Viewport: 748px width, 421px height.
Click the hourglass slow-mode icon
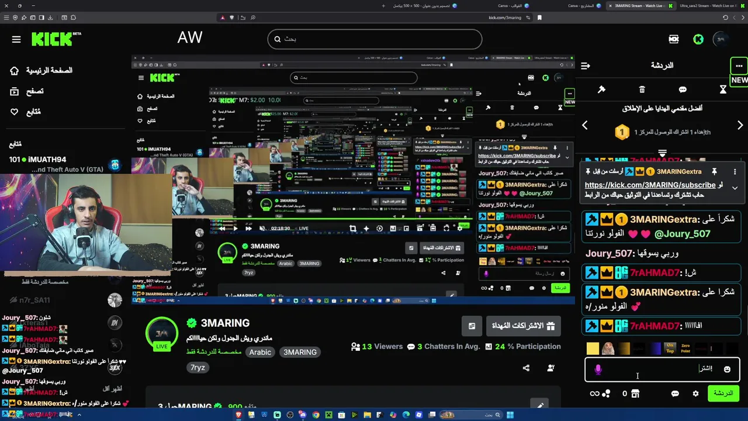point(723,89)
